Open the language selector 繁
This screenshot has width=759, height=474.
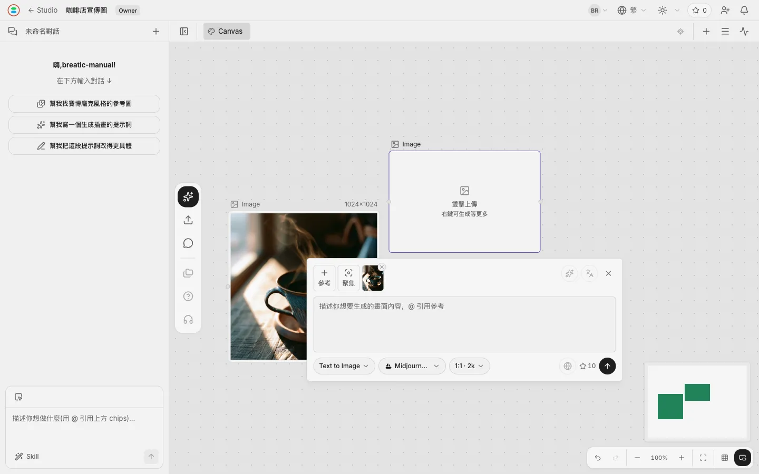(631, 10)
